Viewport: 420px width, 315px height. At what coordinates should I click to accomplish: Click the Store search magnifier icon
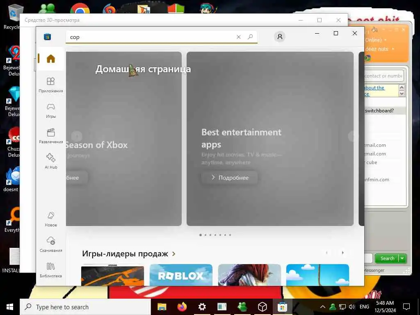coord(250,37)
